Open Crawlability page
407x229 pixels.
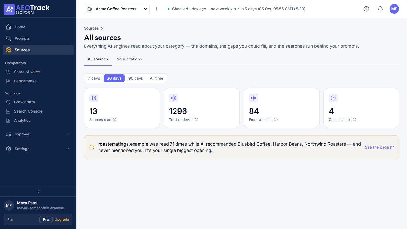38,102
